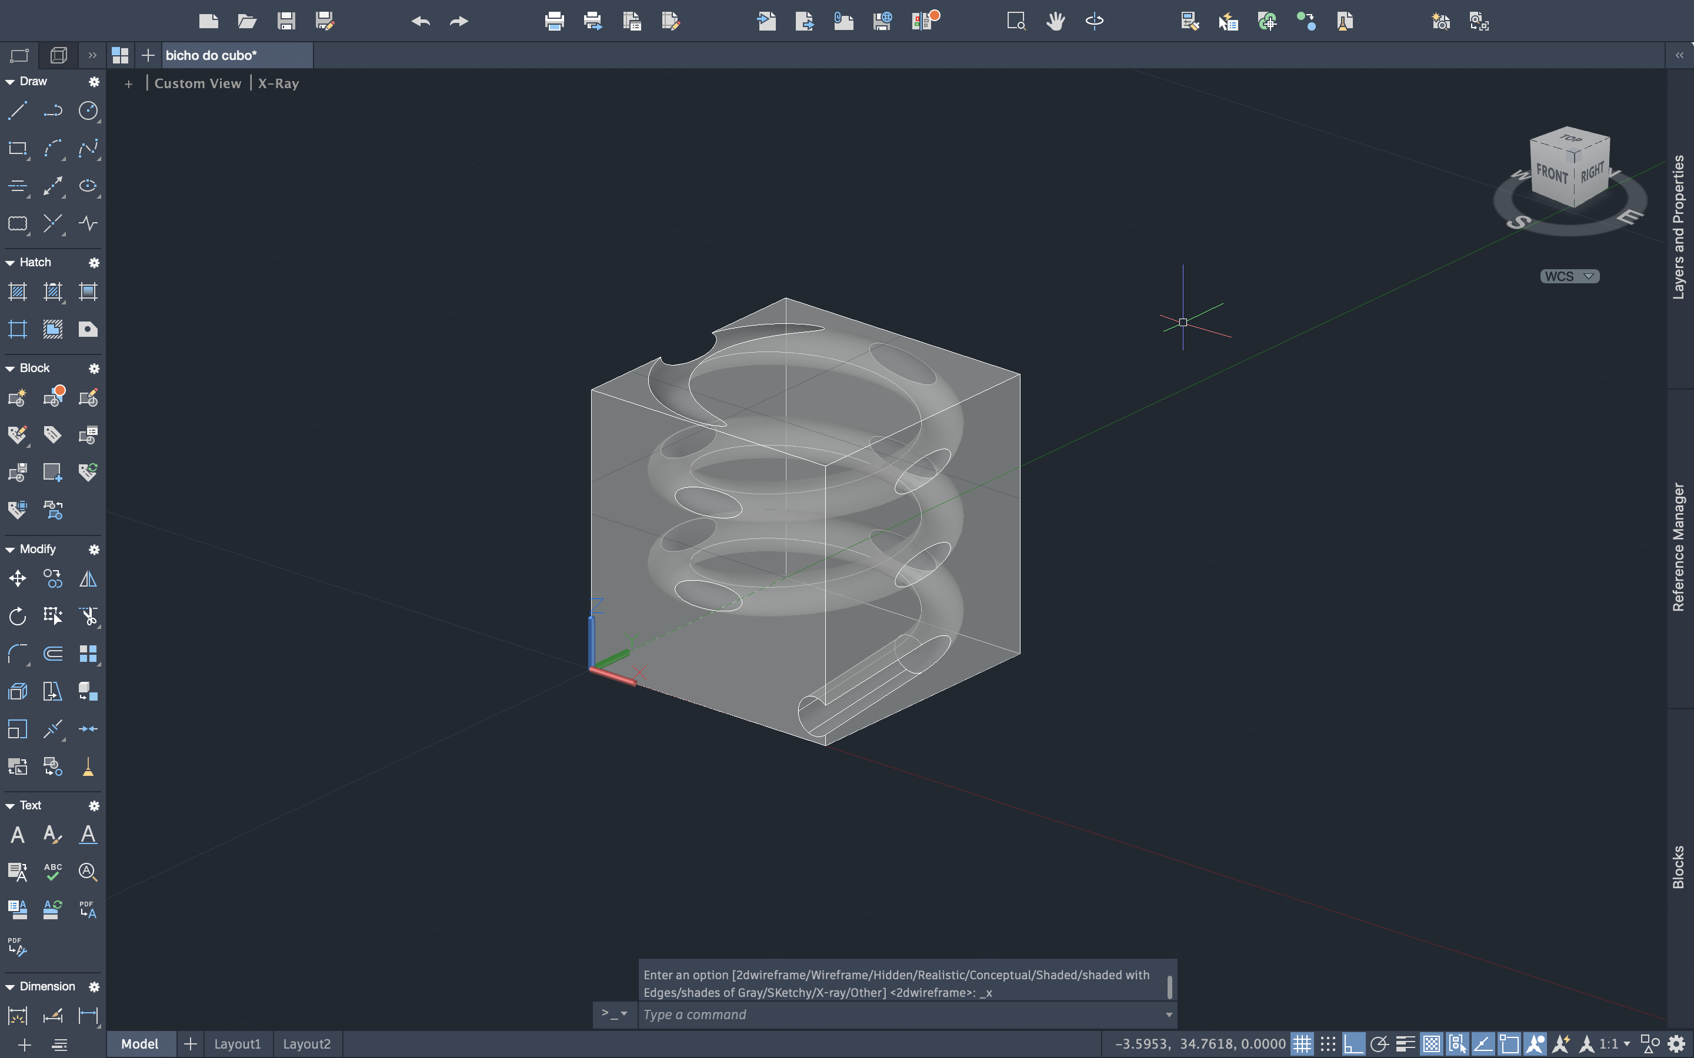Click the New drawing icon in toolbar
The height and width of the screenshot is (1058, 1694).
209,21
